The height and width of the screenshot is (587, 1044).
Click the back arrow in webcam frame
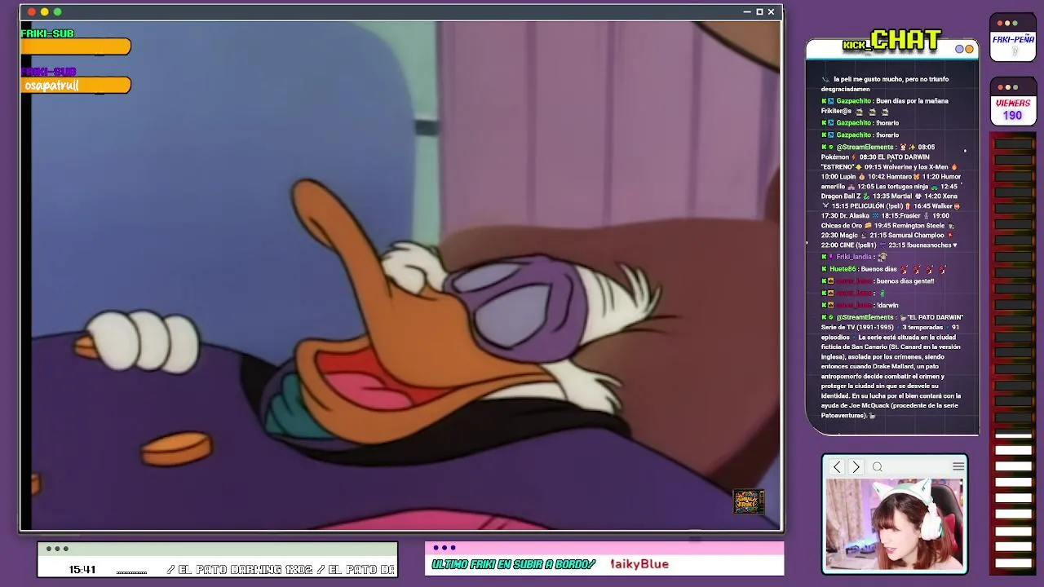pyautogui.click(x=837, y=467)
